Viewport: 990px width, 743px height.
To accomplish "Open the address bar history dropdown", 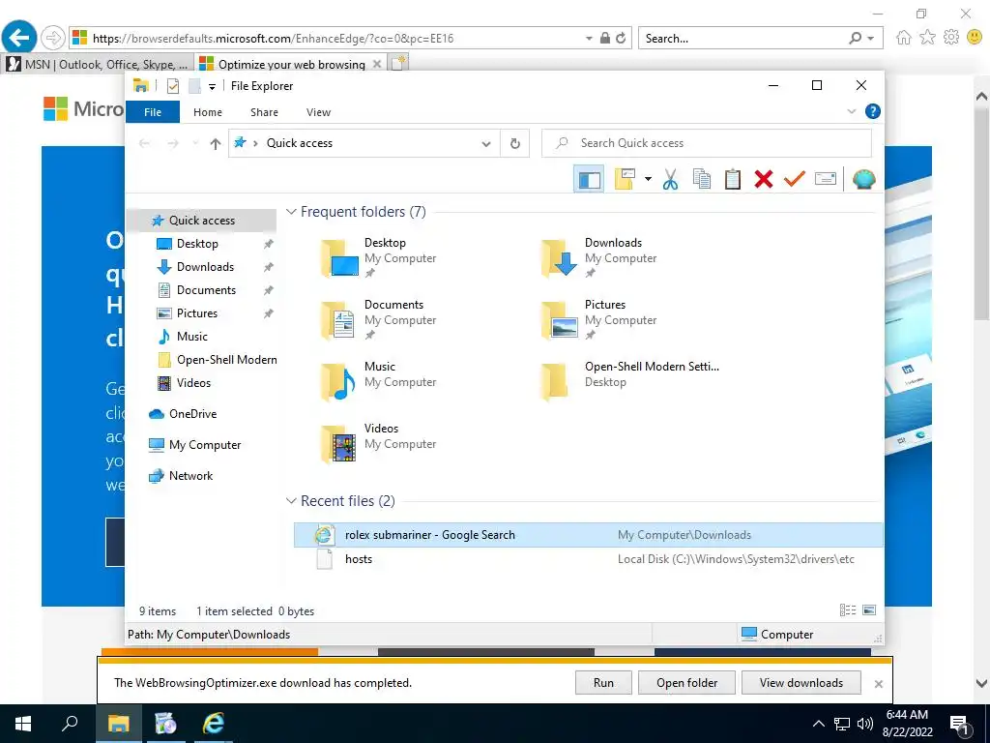I will pyautogui.click(x=486, y=143).
